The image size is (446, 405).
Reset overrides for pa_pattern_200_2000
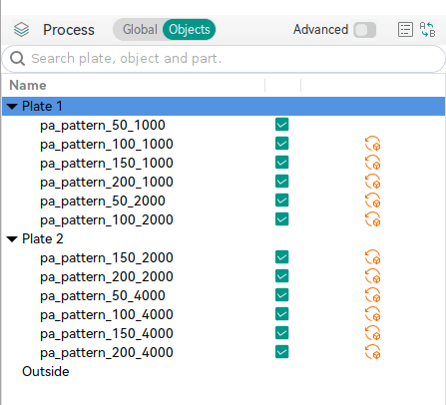(x=372, y=276)
